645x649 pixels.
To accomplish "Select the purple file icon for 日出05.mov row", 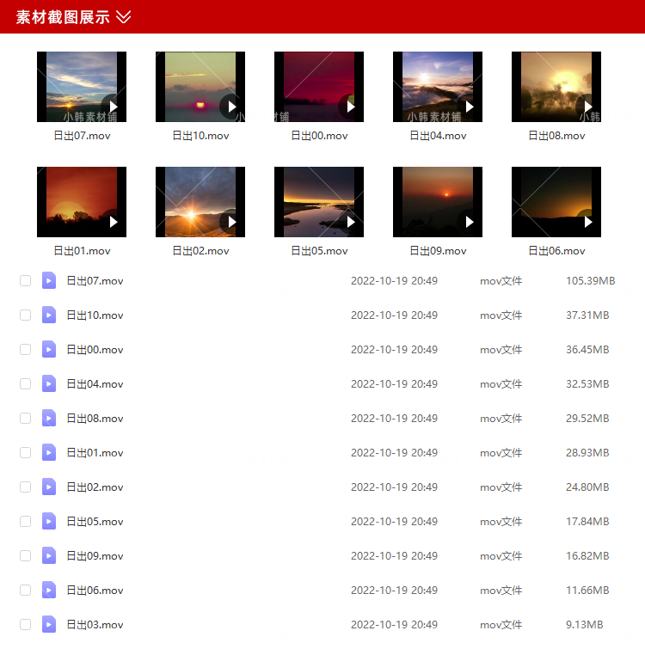I will [49, 521].
